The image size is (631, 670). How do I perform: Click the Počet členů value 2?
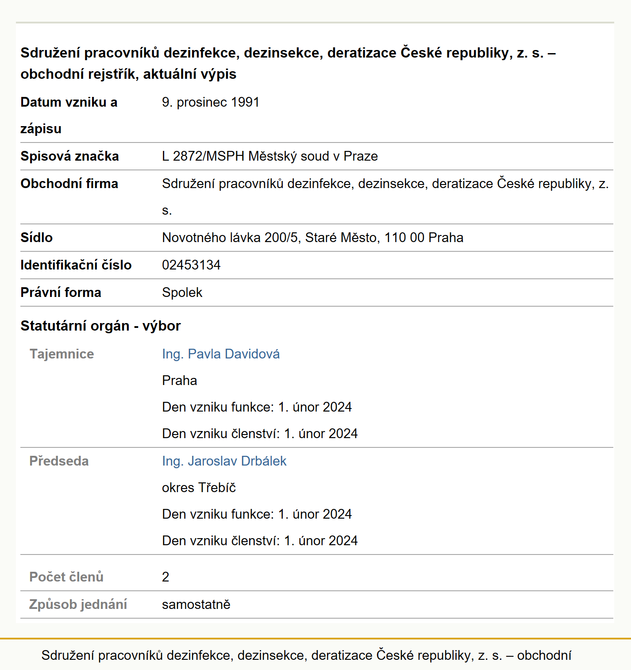click(x=165, y=577)
